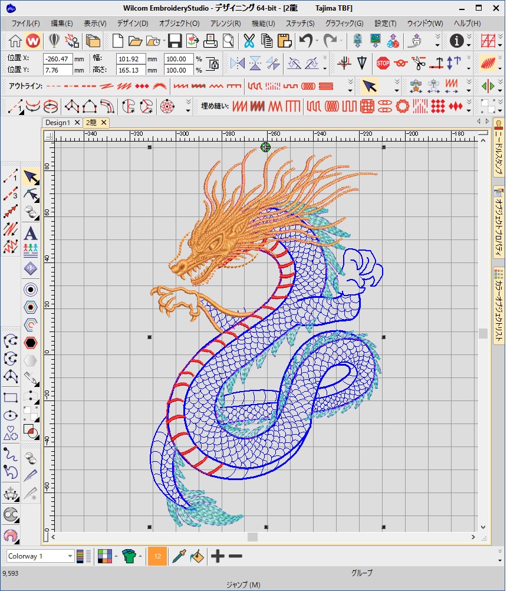Viewport: 507px width, 591px height.
Task: Switch to the Design1 tab
Action: click(58, 123)
